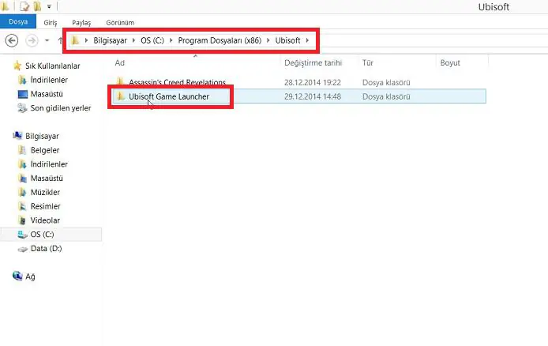Select OS (C:) in the address breadcrumb
This screenshot has height=346, width=548.
pos(152,40)
